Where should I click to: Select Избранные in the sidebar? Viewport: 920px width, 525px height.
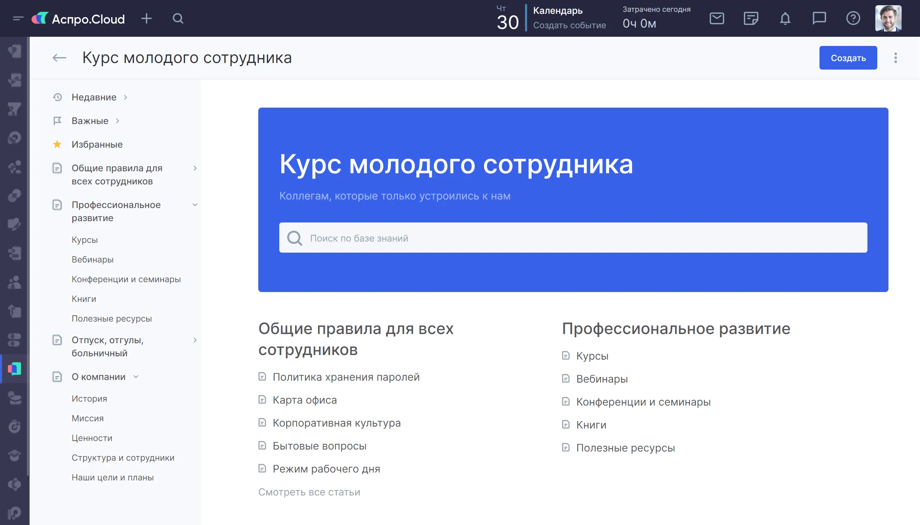click(97, 145)
